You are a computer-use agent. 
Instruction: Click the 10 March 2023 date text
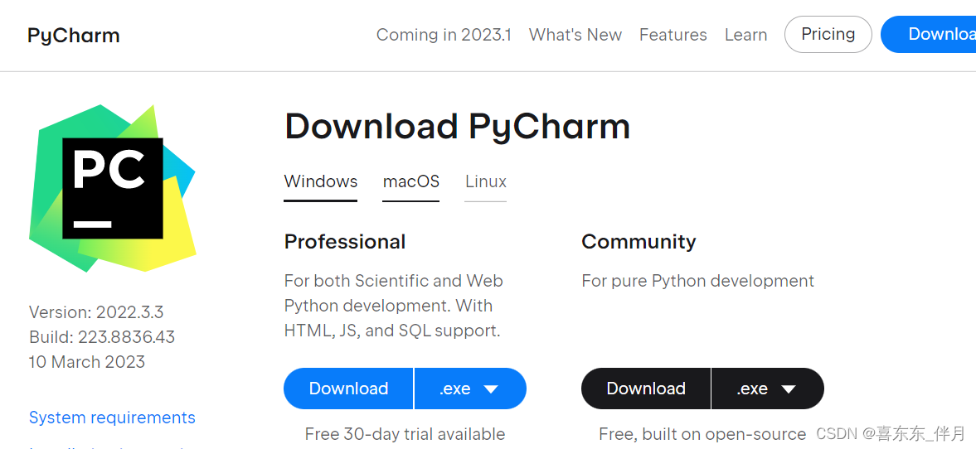[86, 362]
